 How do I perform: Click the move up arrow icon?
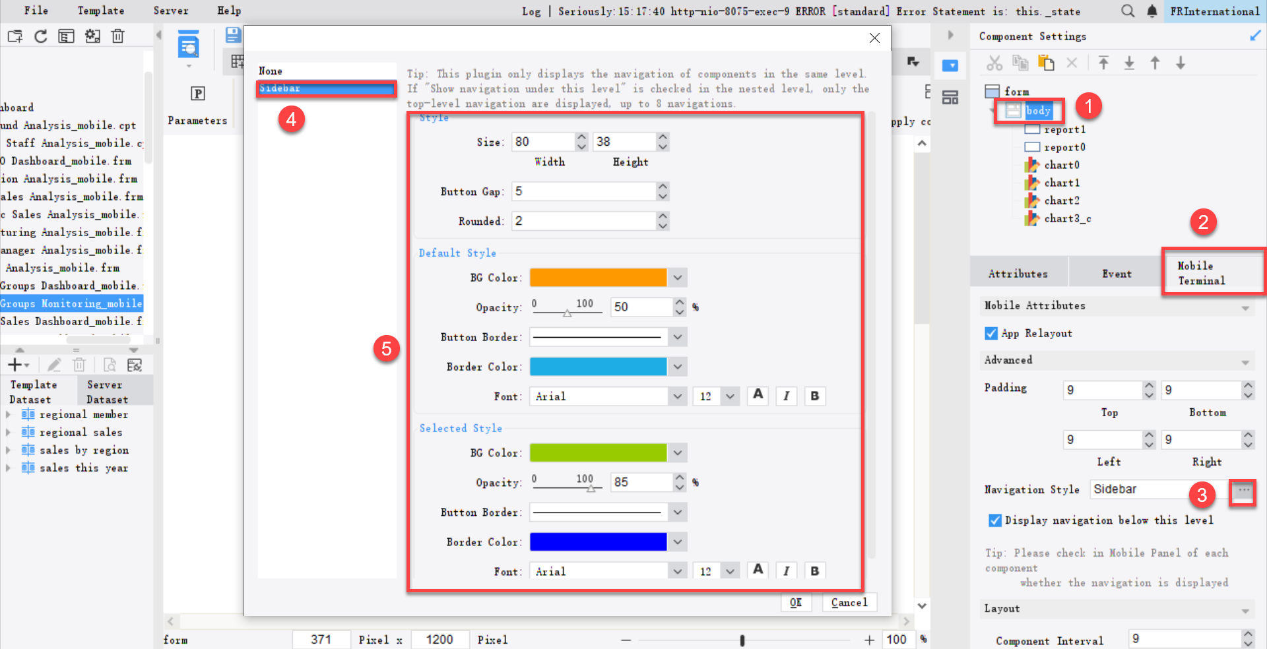[x=1155, y=63]
